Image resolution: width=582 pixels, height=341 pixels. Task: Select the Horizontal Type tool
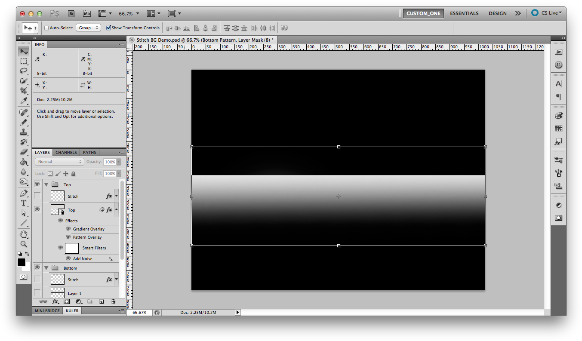[24, 203]
